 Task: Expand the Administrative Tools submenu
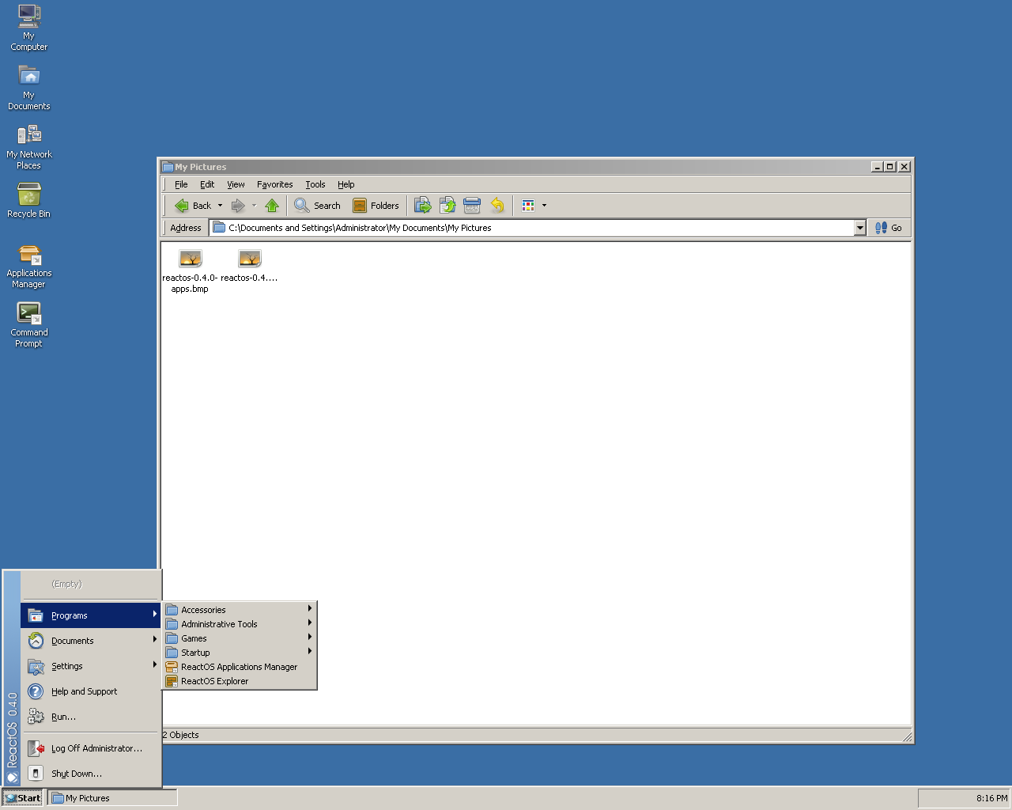tap(240, 624)
